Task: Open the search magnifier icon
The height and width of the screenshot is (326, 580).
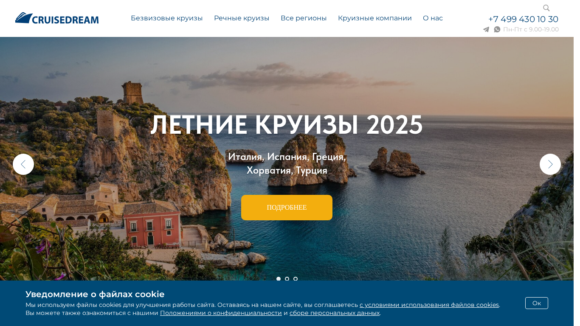Action: click(546, 8)
